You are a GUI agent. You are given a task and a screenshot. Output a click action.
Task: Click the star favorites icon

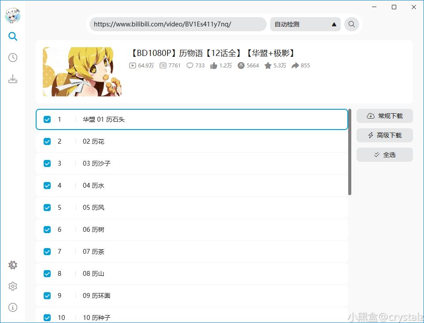(268, 65)
